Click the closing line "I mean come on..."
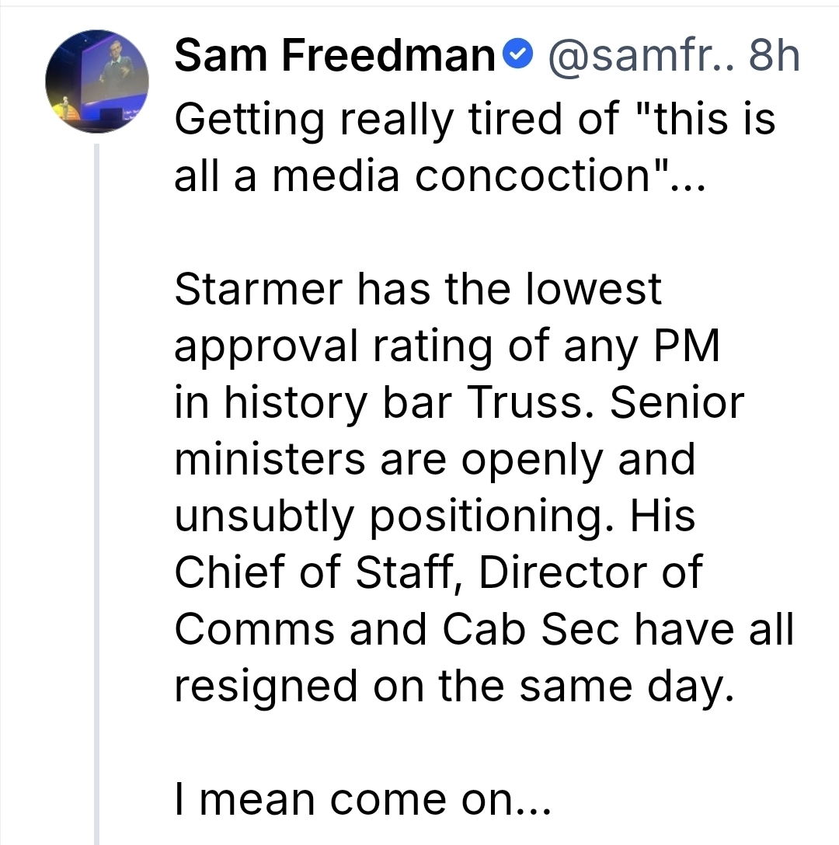The image size is (839, 845). coord(362,799)
